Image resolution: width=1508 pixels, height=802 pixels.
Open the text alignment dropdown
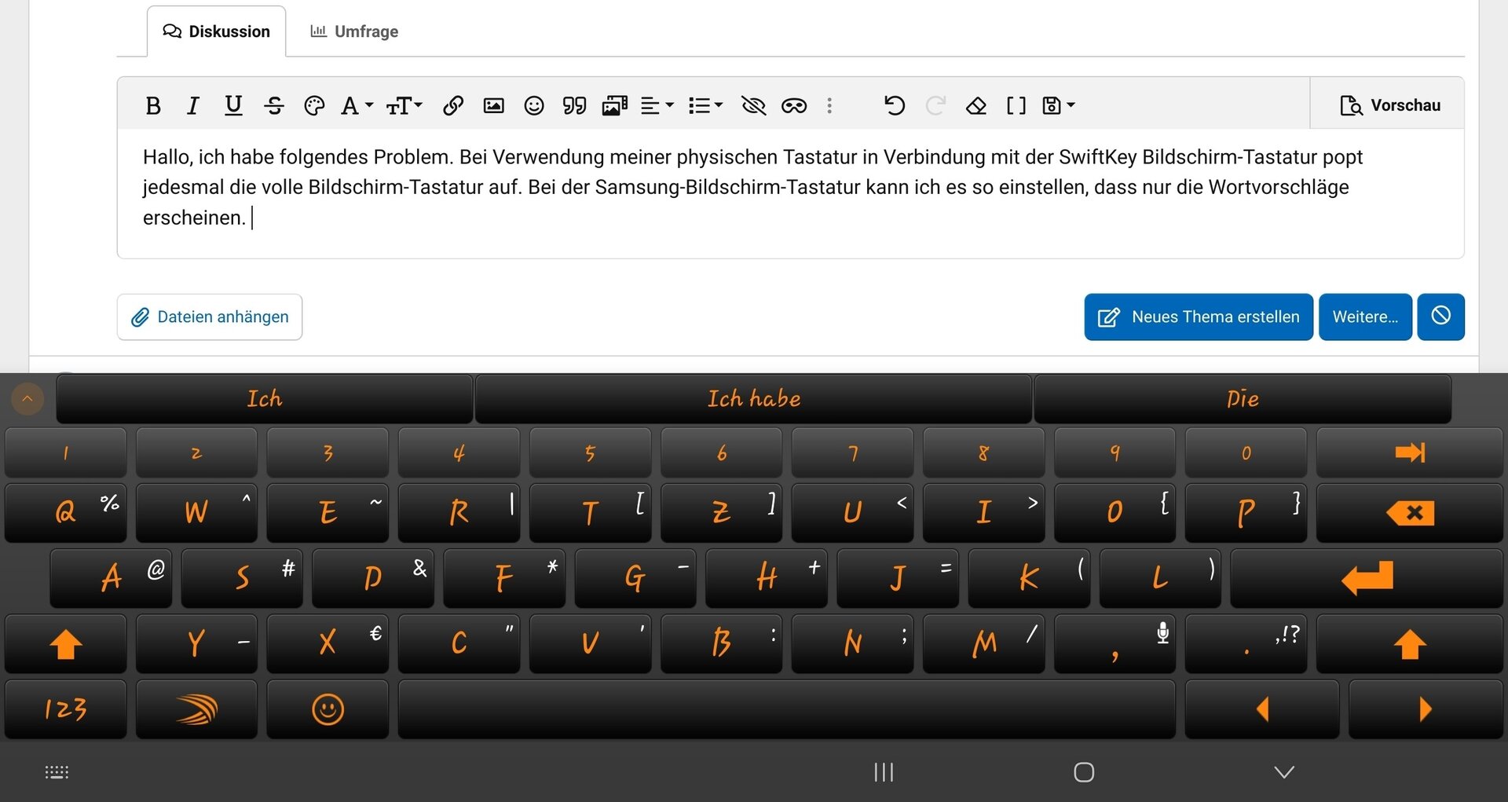coord(657,105)
